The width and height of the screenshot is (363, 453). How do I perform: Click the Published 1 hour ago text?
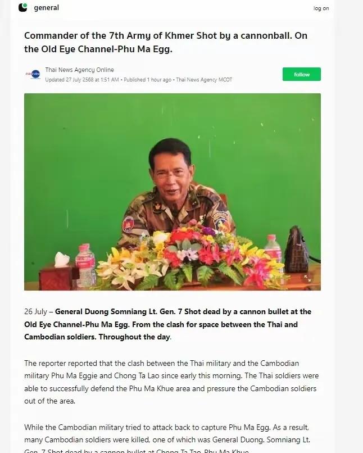pyautogui.click(x=148, y=80)
